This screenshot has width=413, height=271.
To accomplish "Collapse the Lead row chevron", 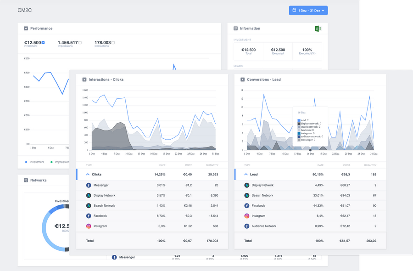I will [x=246, y=175].
